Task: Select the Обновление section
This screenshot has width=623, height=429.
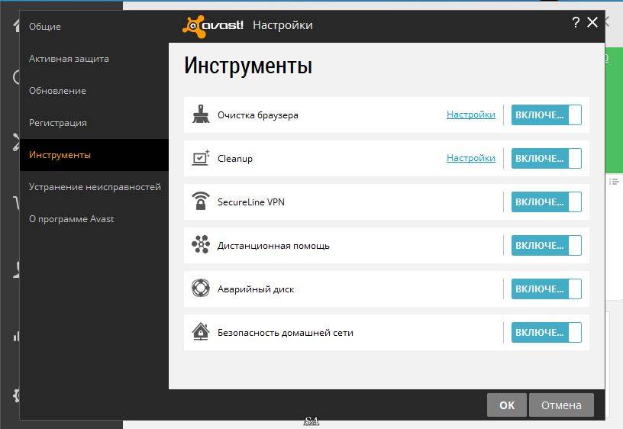Action: tap(94, 91)
